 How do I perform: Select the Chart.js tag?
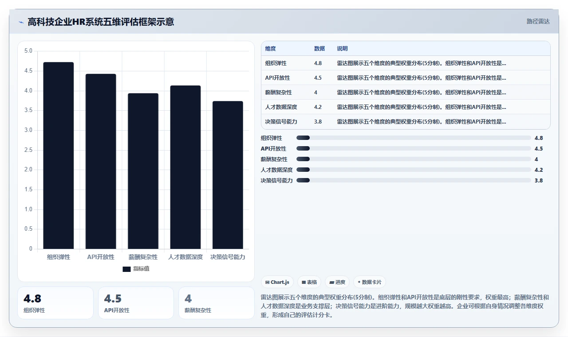click(x=277, y=282)
